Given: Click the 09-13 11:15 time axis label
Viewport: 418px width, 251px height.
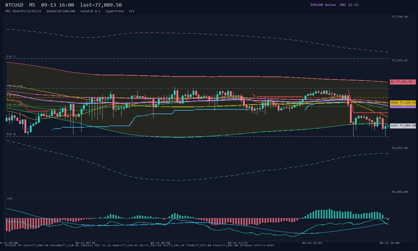Looking at the screenshot, I should click(x=237, y=243).
